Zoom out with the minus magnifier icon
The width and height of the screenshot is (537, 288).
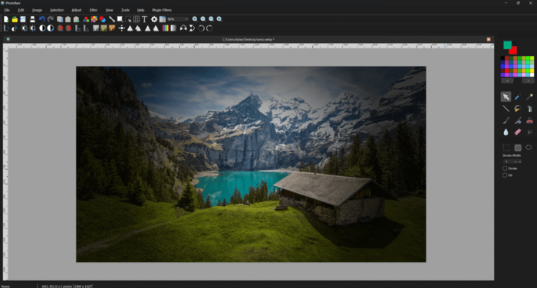coord(203,19)
